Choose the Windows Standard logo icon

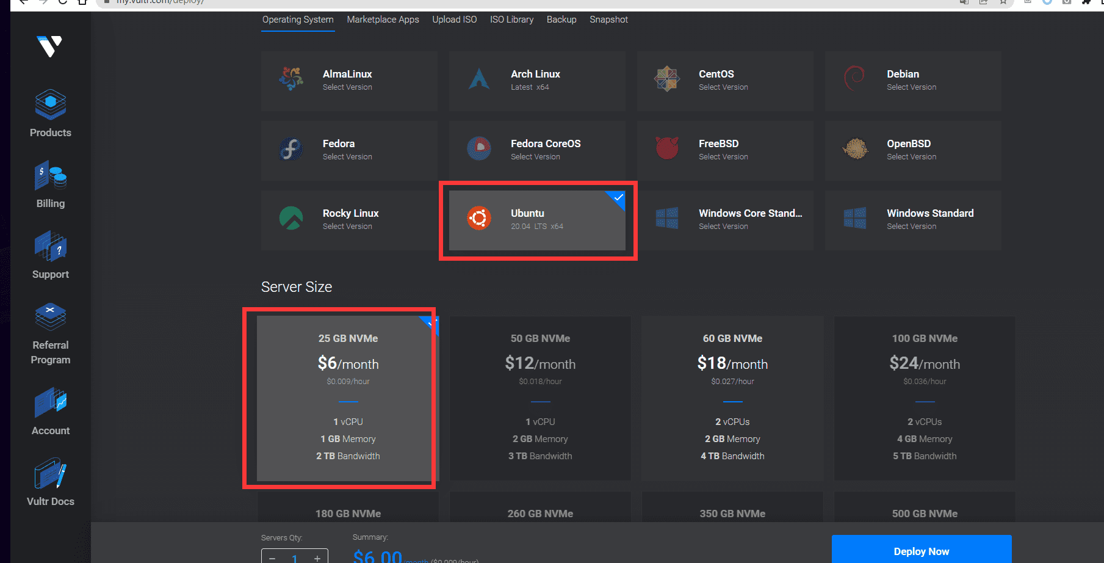[x=855, y=218]
